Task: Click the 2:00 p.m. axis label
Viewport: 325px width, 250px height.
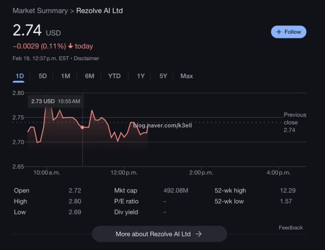Action: (x=201, y=173)
